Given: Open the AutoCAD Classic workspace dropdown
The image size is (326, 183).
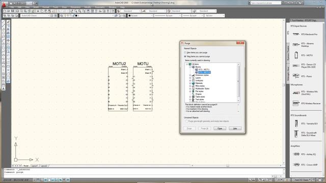Looking at the screenshot, I should (35, 16).
